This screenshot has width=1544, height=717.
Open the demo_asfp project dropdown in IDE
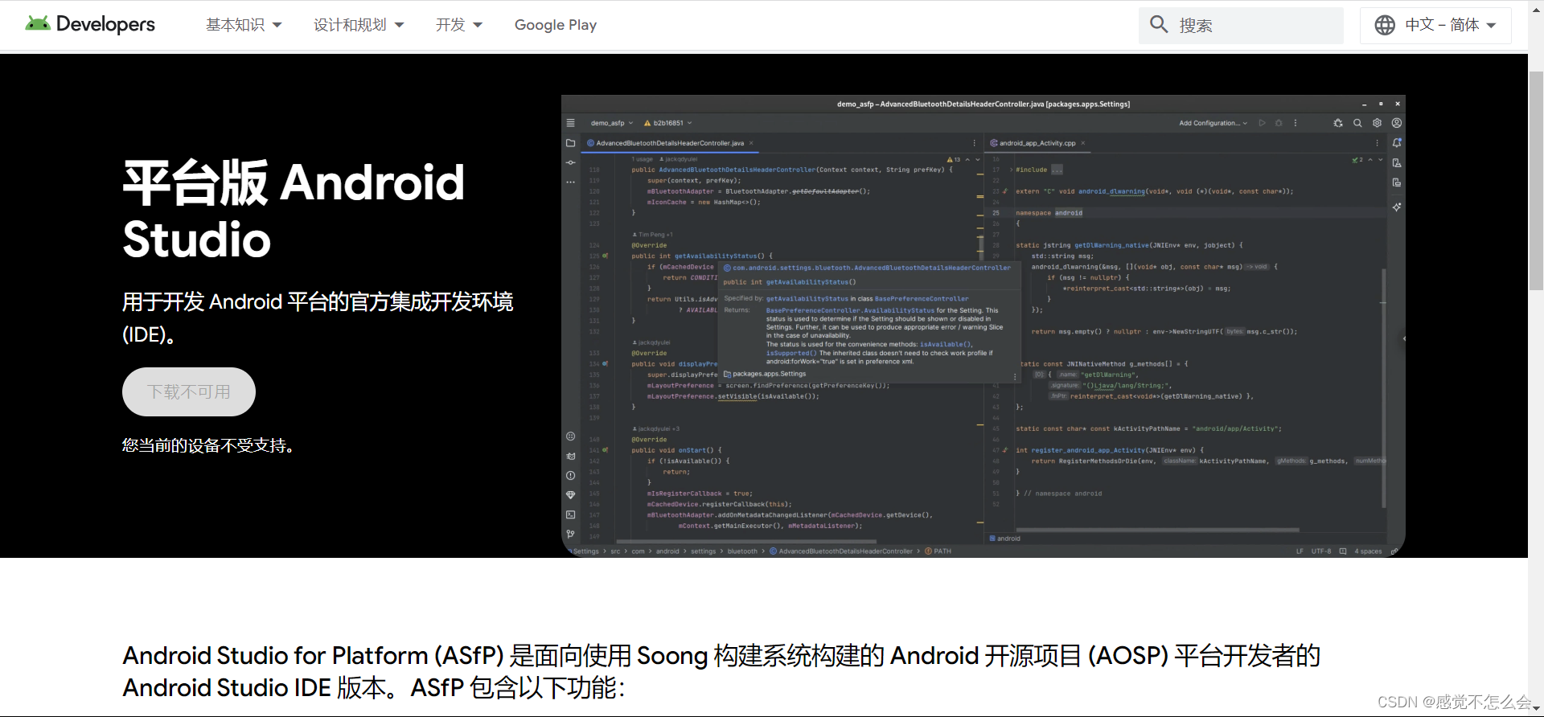(611, 123)
